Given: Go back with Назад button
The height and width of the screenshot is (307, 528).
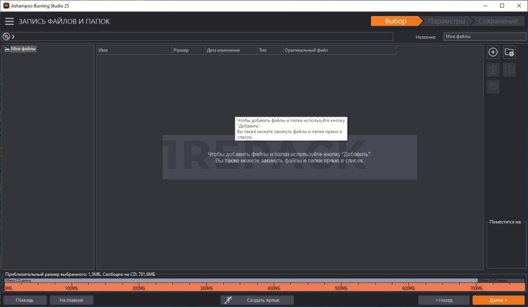Looking at the screenshot, I should (444, 300).
